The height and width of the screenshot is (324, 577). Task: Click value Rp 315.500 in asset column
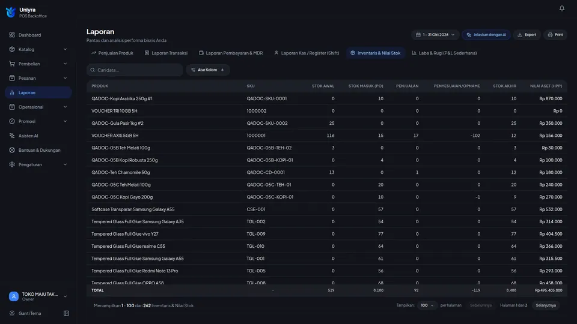pos(551,259)
